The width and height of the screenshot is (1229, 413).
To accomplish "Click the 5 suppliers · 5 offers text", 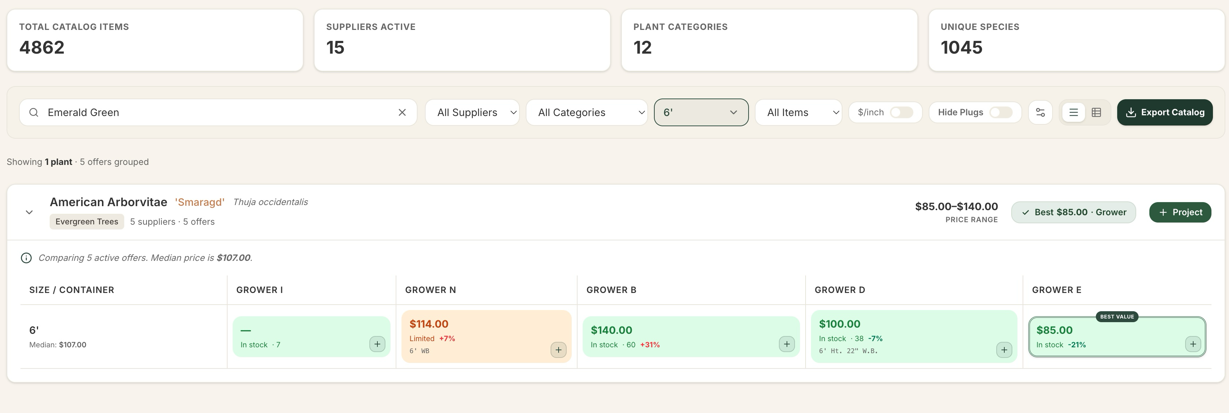I will (172, 221).
